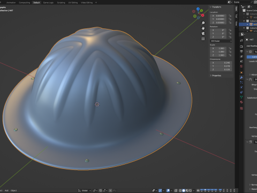Toggle camera view icon in viewport
Image resolution: width=257 pixels, height=193 pixels.
pyautogui.click(x=203, y=33)
